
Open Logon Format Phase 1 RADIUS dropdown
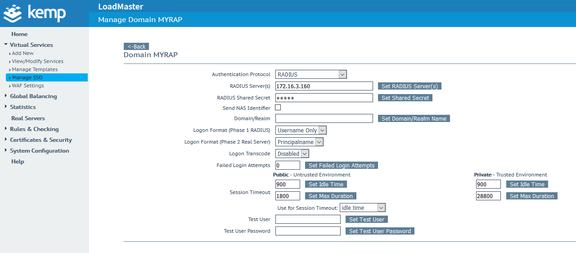pos(301,130)
